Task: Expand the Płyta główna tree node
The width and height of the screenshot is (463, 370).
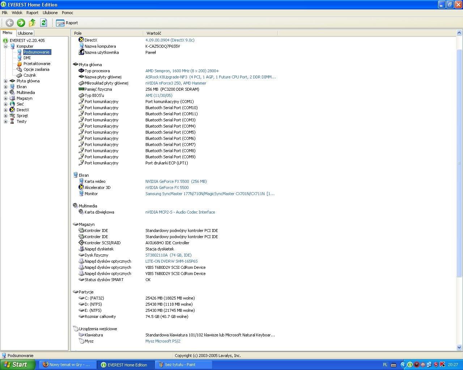Action: tap(5, 81)
